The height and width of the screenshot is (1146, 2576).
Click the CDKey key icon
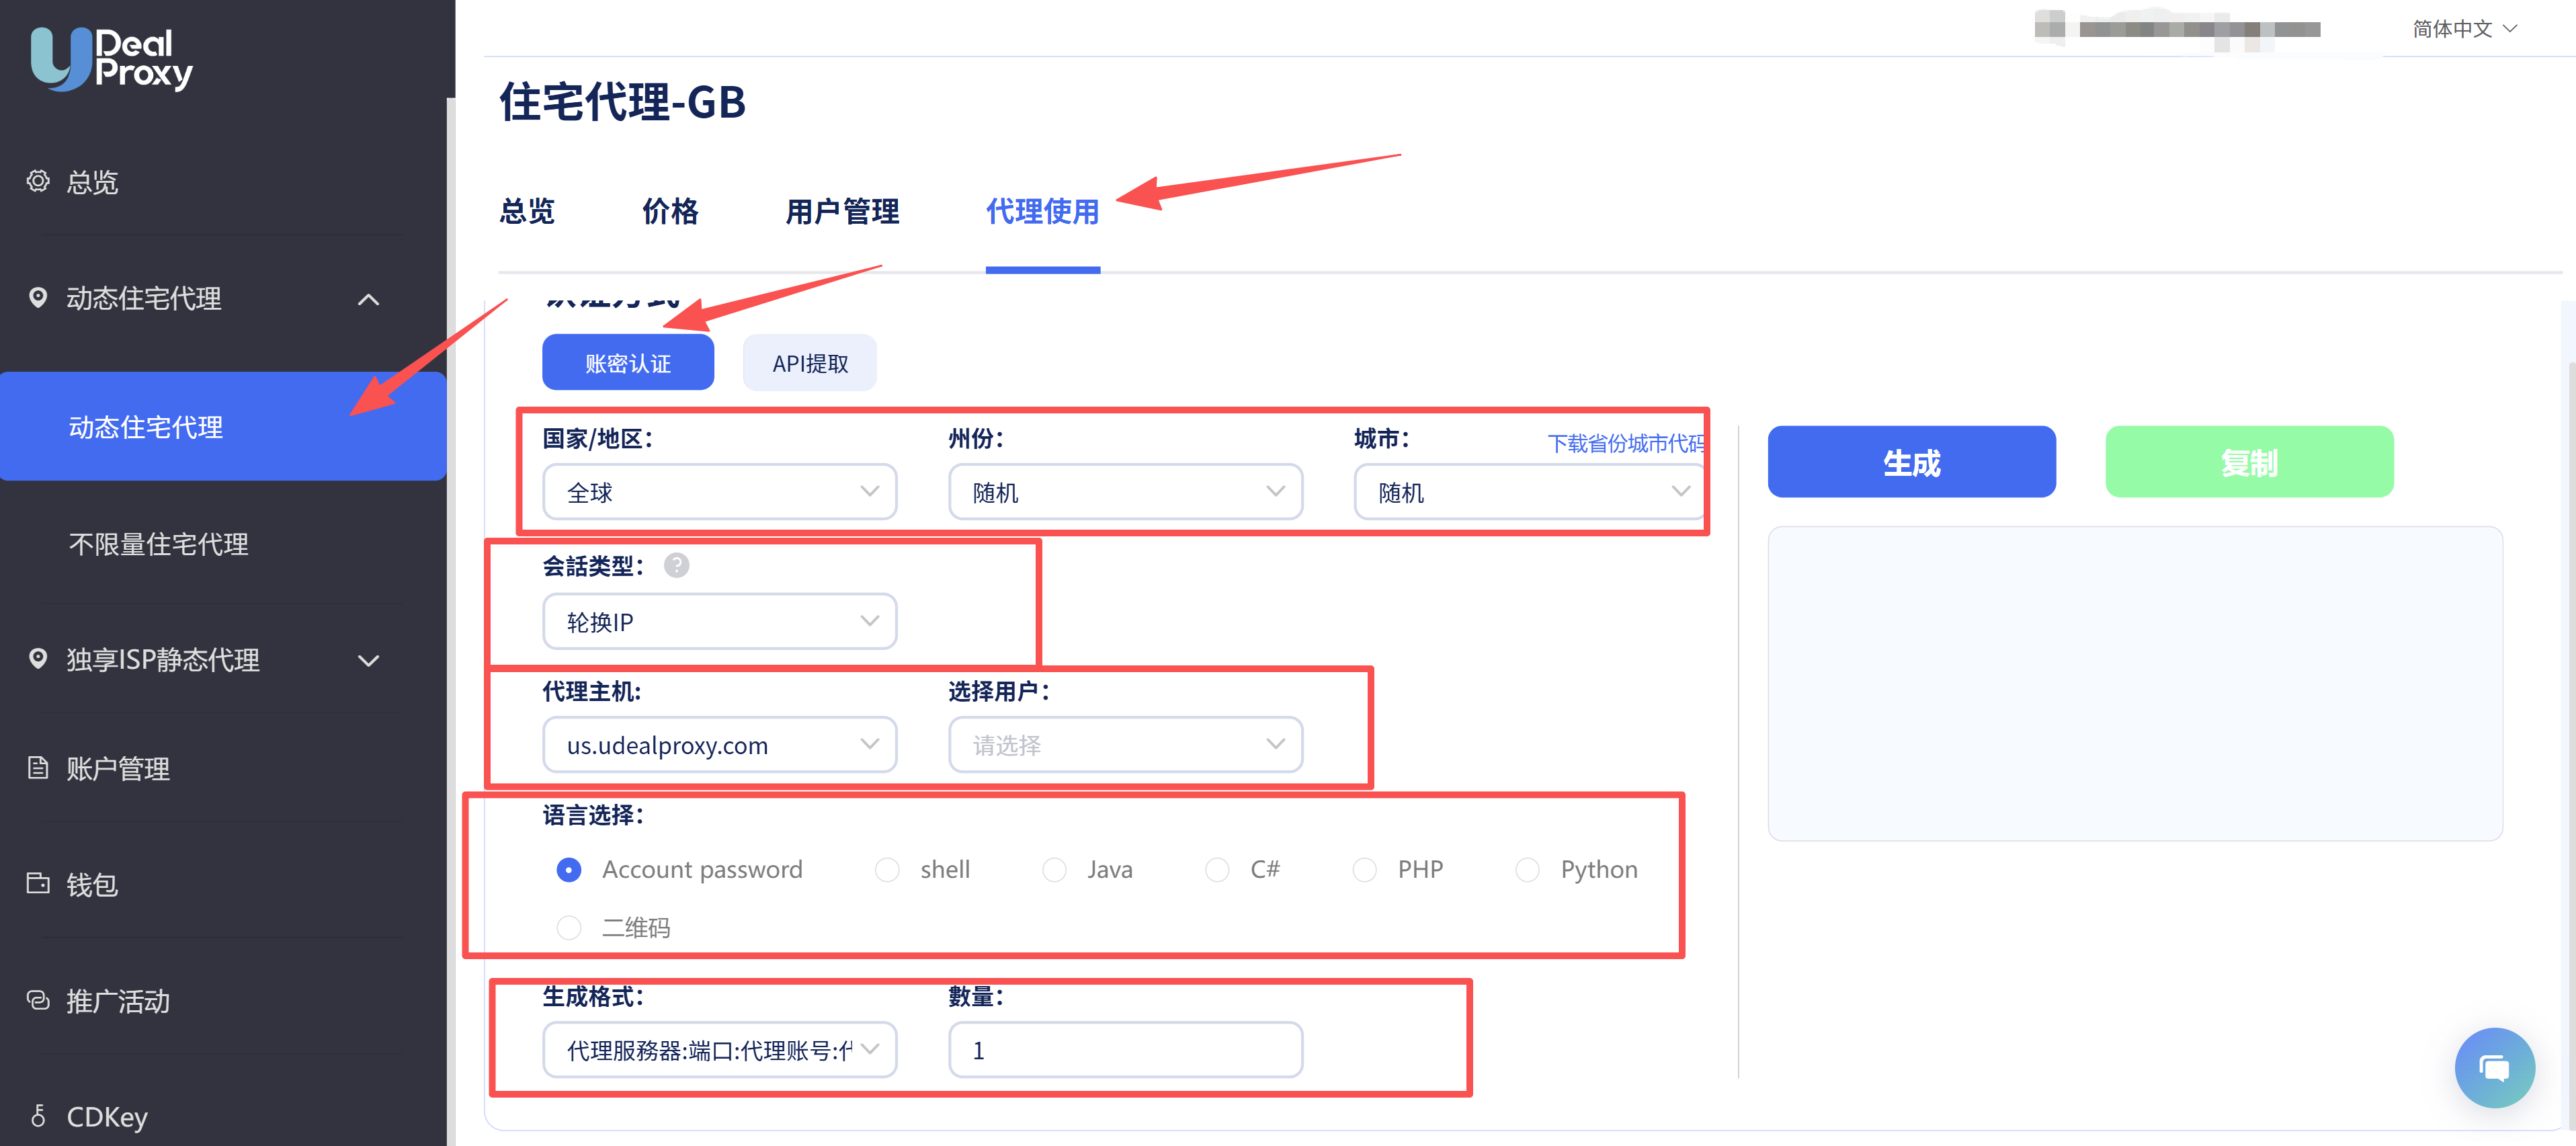point(38,1116)
